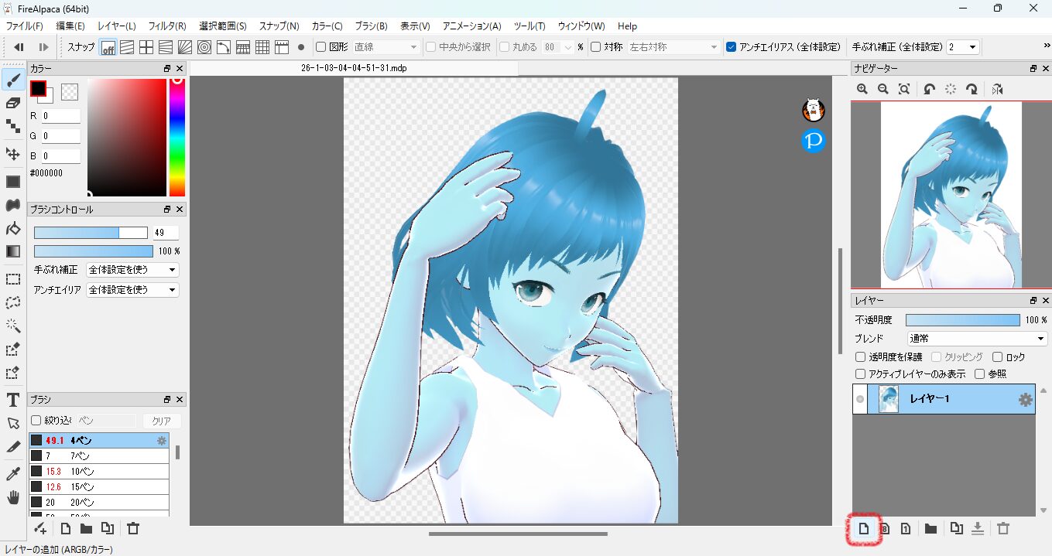Enable the concentric circle snap icon

(204, 47)
